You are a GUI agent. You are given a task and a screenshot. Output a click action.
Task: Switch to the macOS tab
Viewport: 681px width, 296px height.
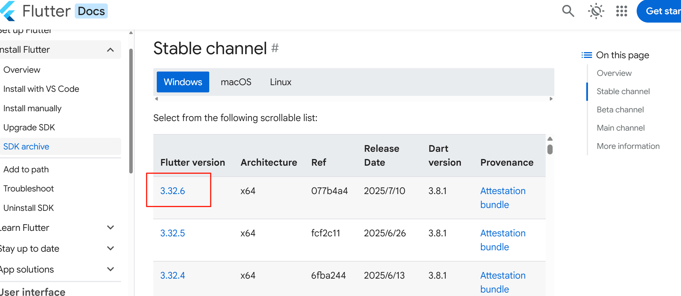pos(236,82)
